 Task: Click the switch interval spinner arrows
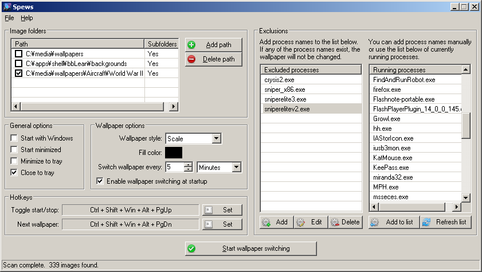[188, 167]
